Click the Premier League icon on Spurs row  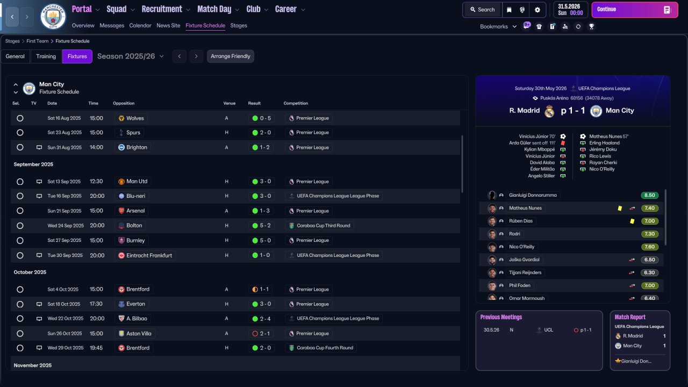291,133
